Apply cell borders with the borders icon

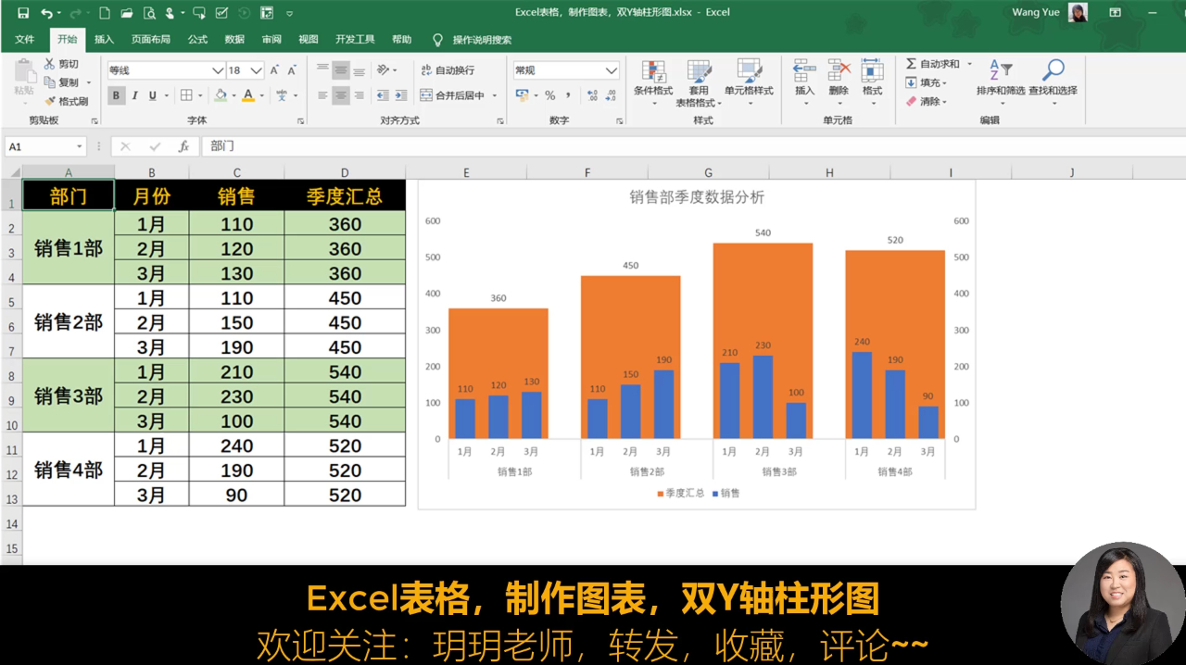pos(186,95)
